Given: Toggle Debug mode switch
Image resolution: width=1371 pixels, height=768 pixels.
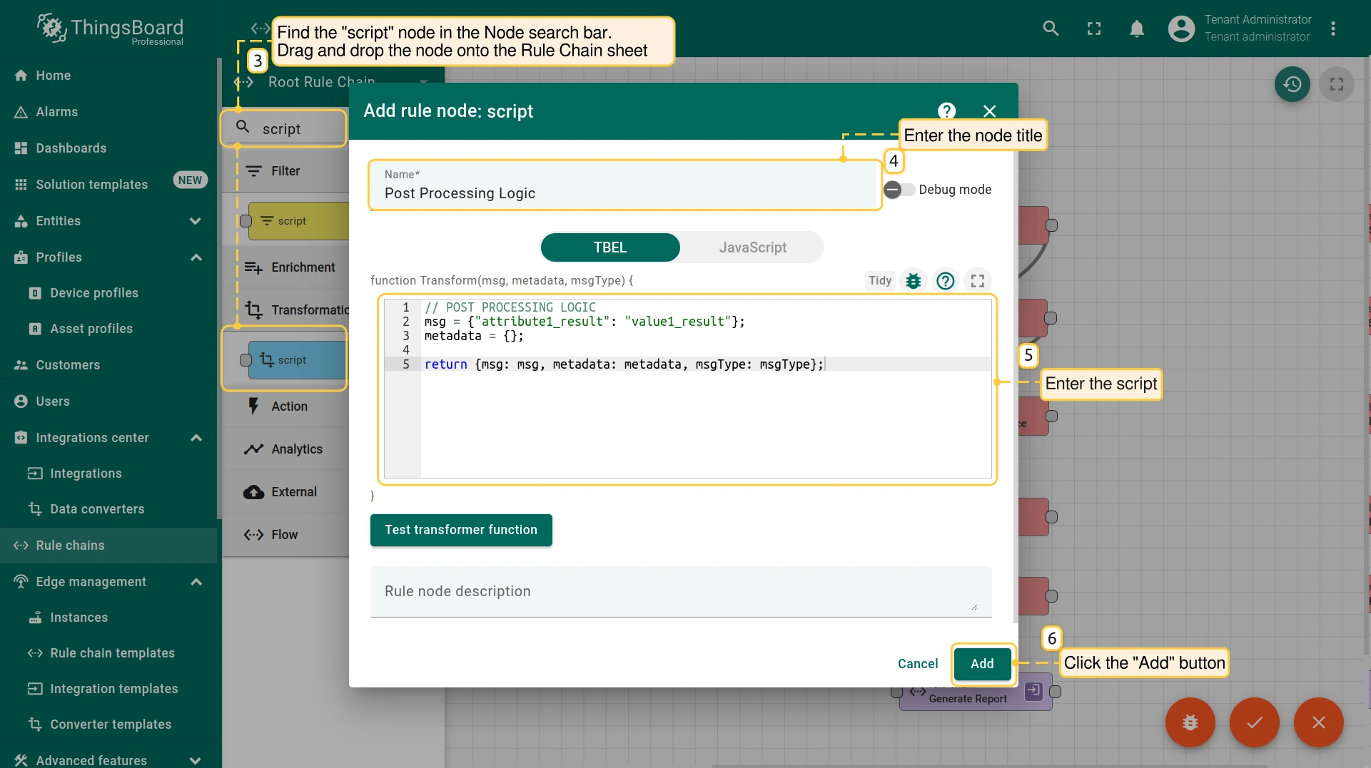Looking at the screenshot, I should pyautogui.click(x=899, y=190).
